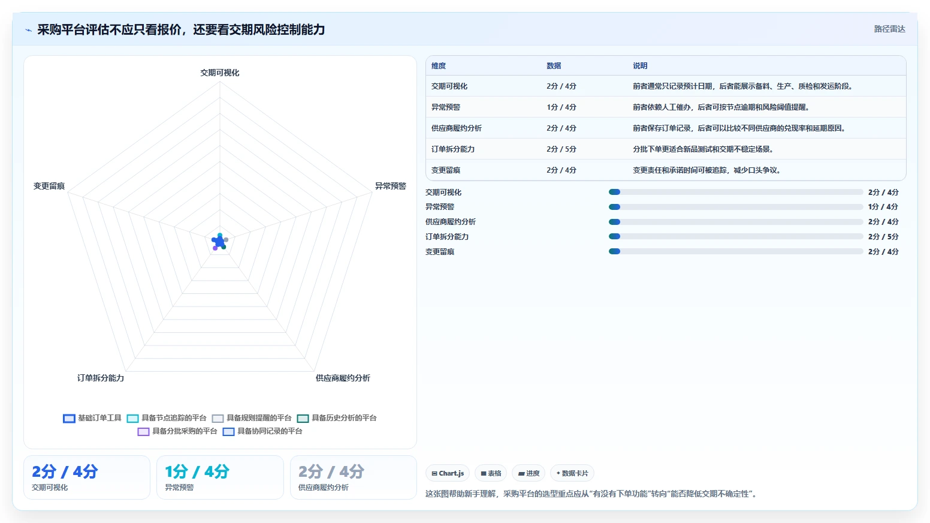The width and height of the screenshot is (930, 523).
Task: Click the 订单拆分能力 progress bar
Action: (x=736, y=236)
